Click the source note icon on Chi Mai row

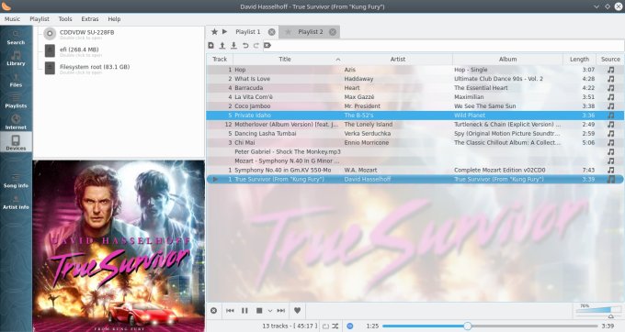pyautogui.click(x=610, y=143)
